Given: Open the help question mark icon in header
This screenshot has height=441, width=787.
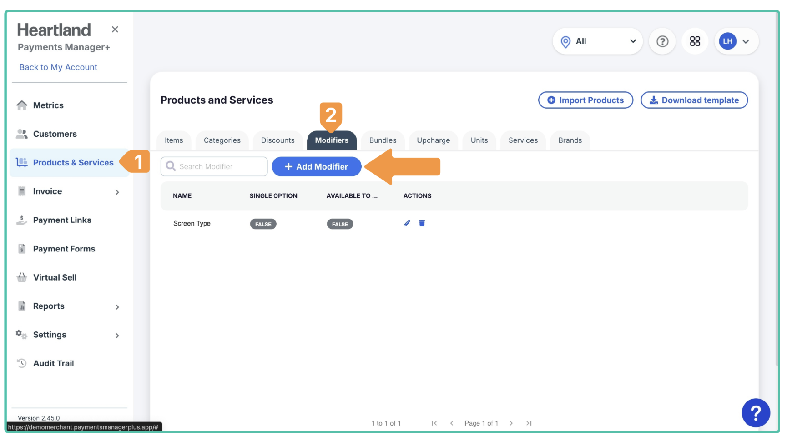Looking at the screenshot, I should (662, 41).
